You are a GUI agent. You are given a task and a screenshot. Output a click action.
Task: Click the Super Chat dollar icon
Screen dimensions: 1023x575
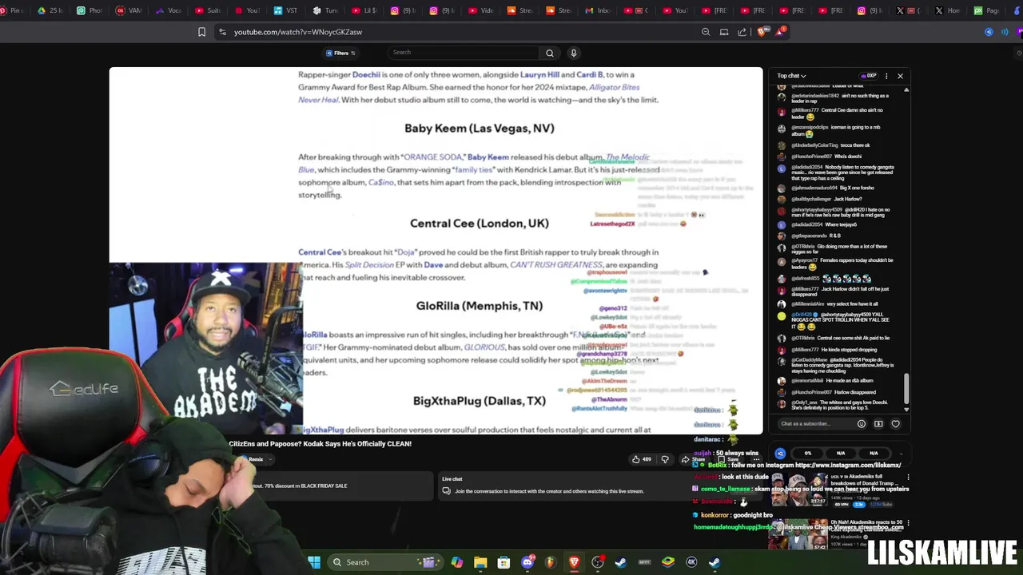[878, 424]
